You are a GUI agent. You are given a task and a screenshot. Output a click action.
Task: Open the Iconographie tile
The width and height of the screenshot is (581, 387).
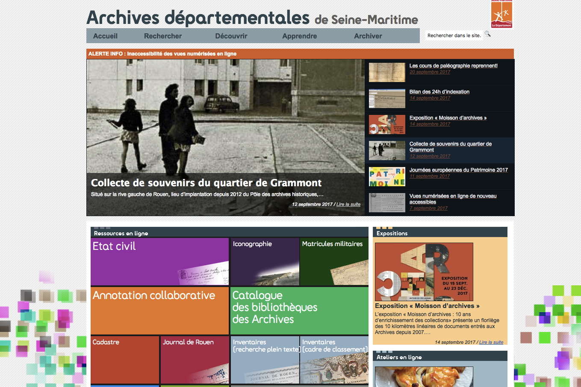coord(265,261)
